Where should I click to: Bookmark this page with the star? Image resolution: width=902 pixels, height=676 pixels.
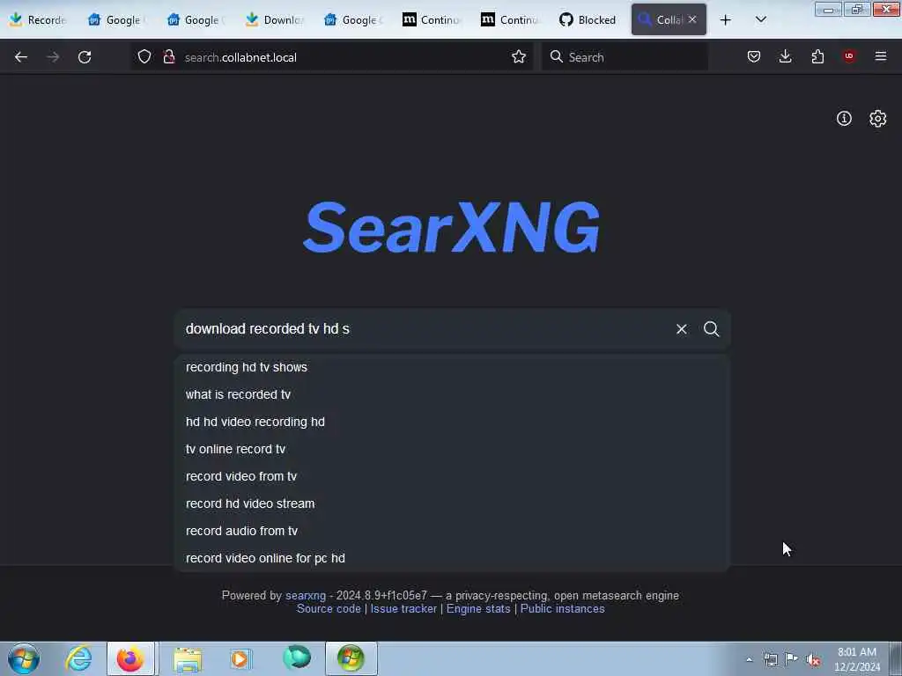point(518,57)
